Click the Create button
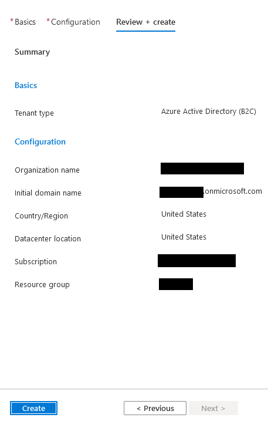 point(33,408)
